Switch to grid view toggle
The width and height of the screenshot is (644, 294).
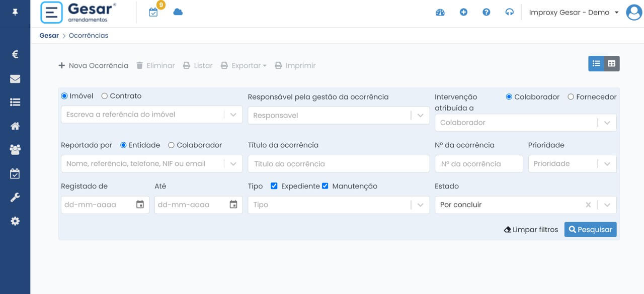pyautogui.click(x=612, y=63)
